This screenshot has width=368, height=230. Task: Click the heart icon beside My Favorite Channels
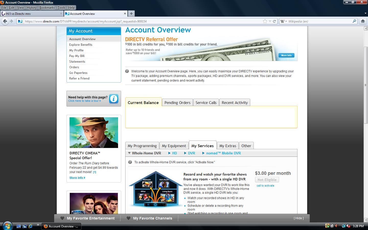click(x=129, y=218)
